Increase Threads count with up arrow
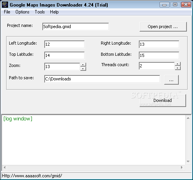Screen dimensions: 193x180 pos(178,64)
